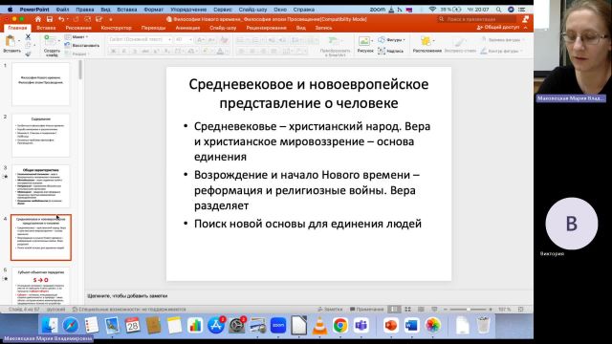The width and height of the screenshot is (612, 344).
Task: Toggle Примечания comments in status bar
Action: pos(367,310)
